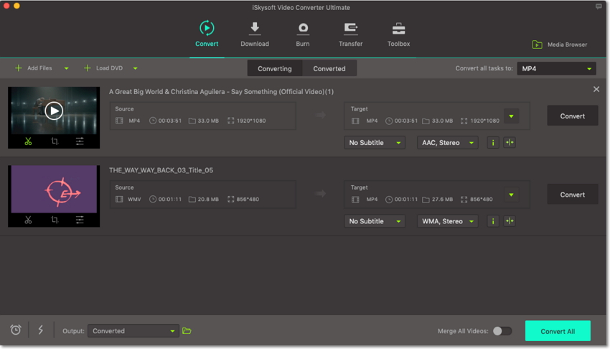Switch to the Converted tab

point(329,69)
